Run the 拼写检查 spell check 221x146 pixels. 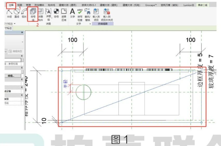point(80,15)
